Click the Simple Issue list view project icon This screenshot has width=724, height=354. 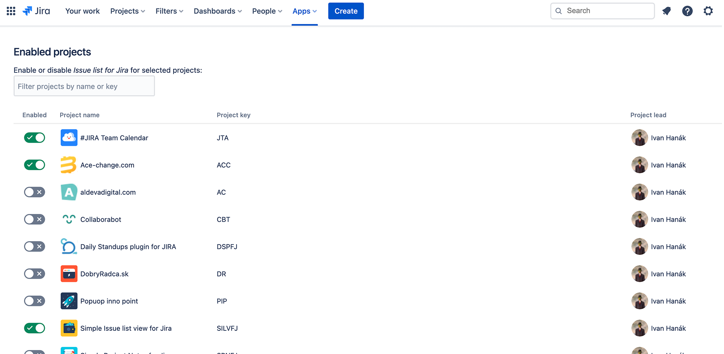click(69, 328)
